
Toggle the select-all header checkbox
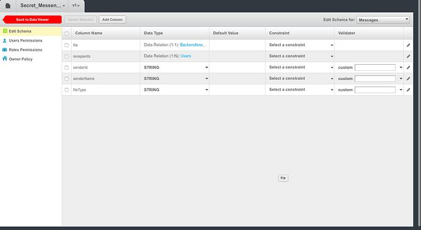[x=67, y=34]
